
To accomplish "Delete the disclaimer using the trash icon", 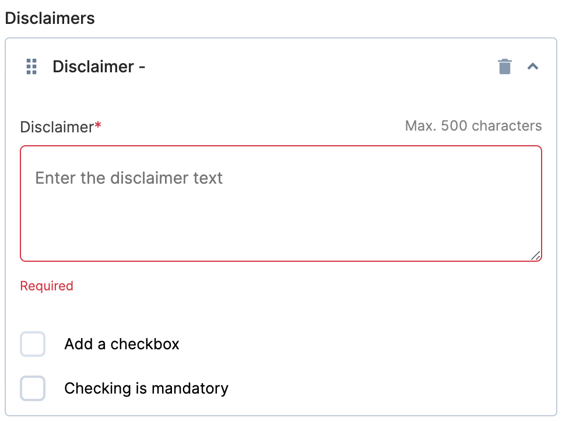I will click(504, 66).
